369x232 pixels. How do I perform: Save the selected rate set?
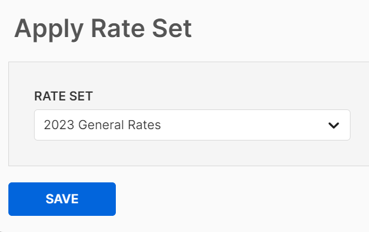click(x=62, y=199)
